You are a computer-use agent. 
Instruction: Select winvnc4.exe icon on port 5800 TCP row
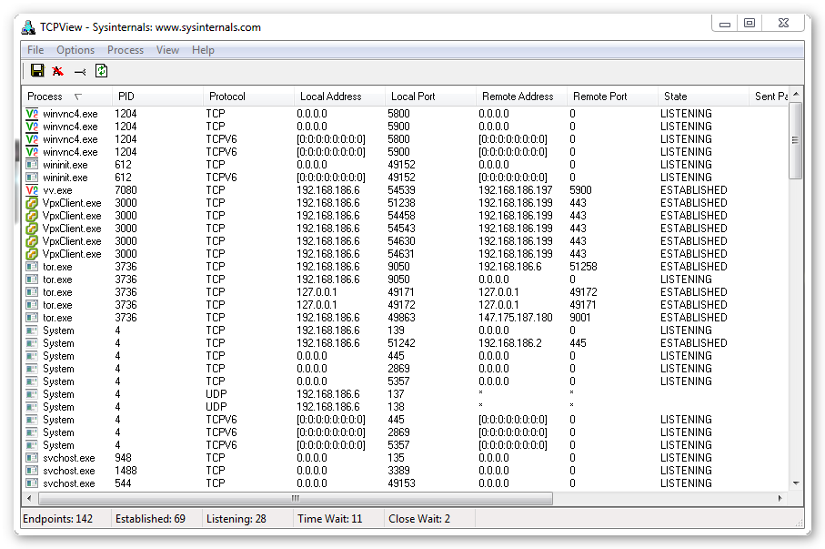32,113
